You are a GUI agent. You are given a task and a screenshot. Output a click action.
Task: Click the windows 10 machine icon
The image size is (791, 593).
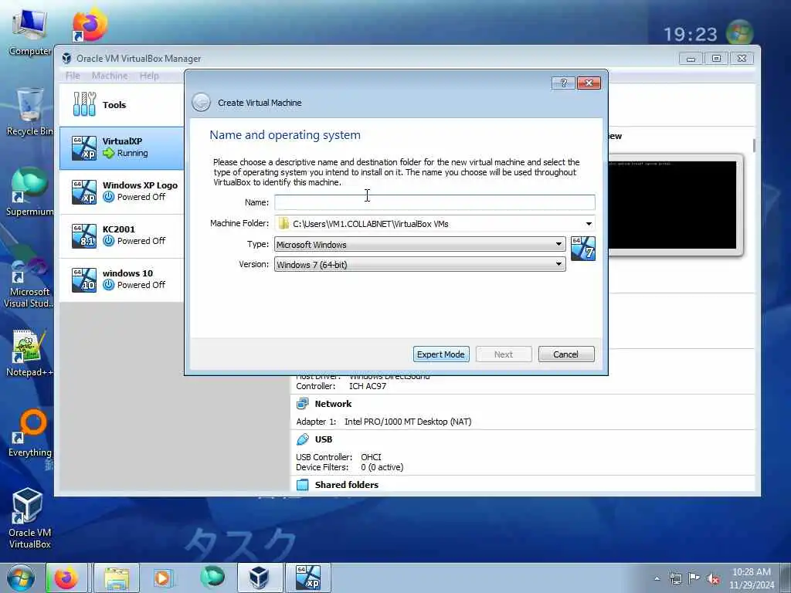pyautogui.click(x=83, y=280)
